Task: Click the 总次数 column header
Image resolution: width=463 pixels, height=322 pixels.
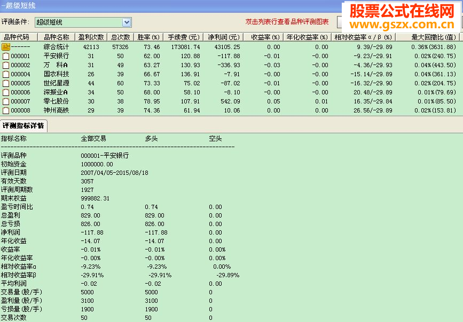Action: (x=121, y=37)
